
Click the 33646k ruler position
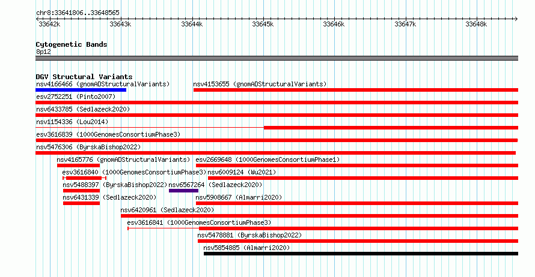point(334,24)
